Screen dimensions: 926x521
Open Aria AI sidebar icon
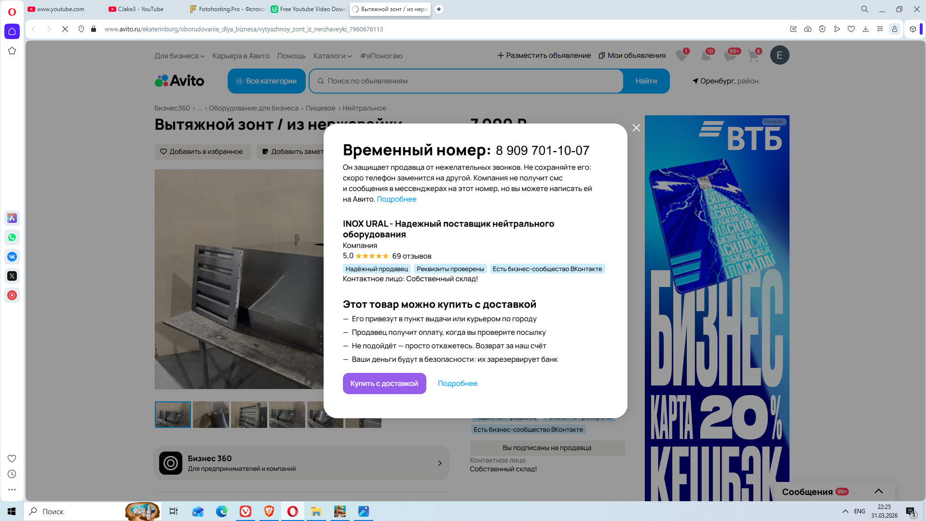coord(12,218)
